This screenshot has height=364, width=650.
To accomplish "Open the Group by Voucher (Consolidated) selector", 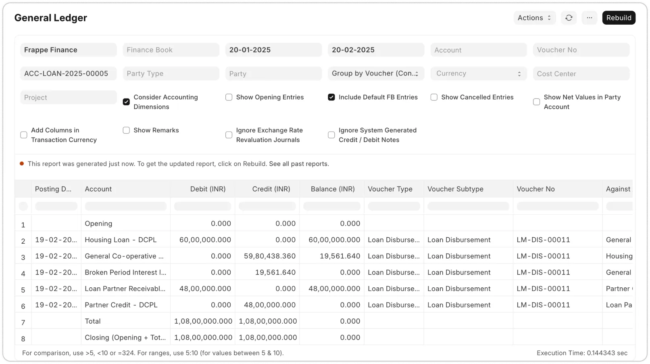I will pos(375,73).
